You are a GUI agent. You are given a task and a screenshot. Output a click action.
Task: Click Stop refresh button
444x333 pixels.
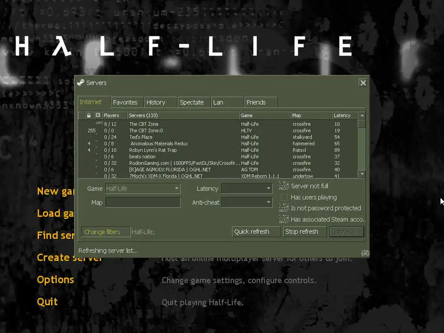point(304,232)
